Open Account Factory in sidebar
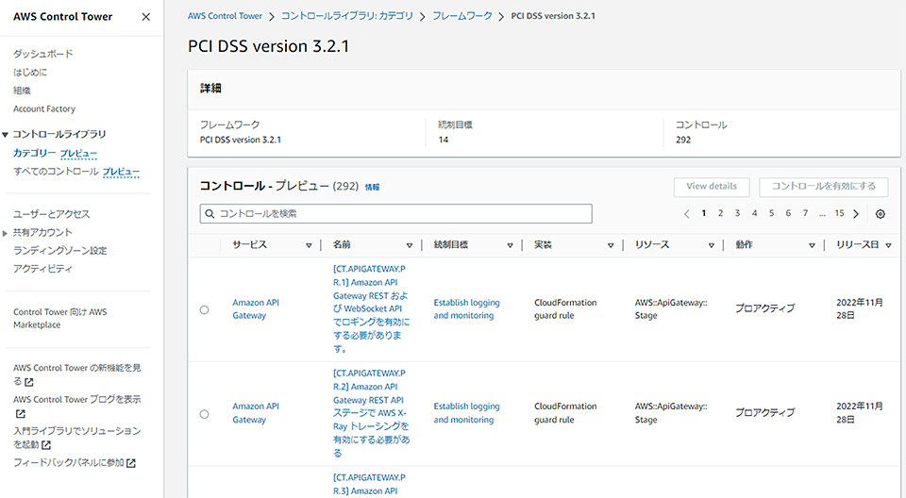Screen dimensions: 906x498 point(44,108)
